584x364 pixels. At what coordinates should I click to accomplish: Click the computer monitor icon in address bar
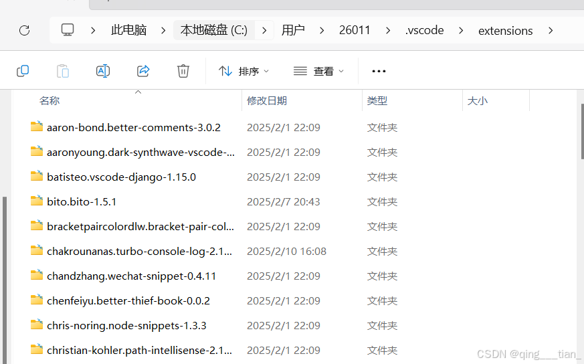[x=68, y=30]
